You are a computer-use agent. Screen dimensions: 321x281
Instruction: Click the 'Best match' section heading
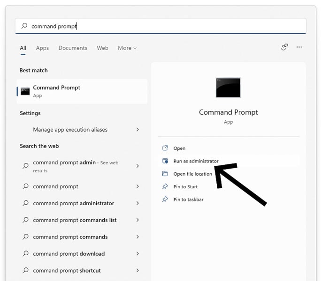[x=34, y=70]
